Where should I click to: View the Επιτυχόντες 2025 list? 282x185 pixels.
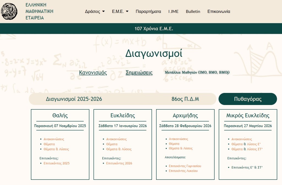pos(56,163)
